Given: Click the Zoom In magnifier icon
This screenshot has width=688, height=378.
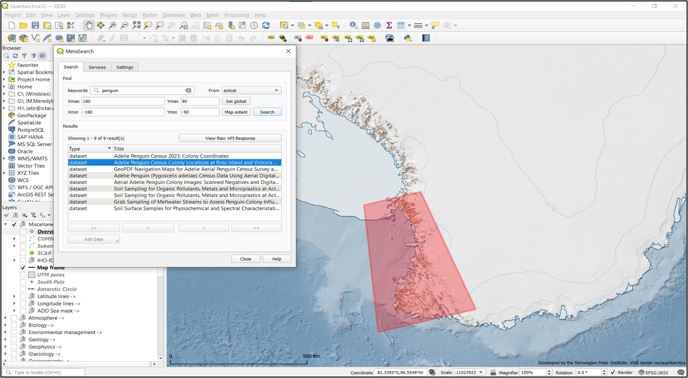Looking at the screenshot, I should 113,25.
